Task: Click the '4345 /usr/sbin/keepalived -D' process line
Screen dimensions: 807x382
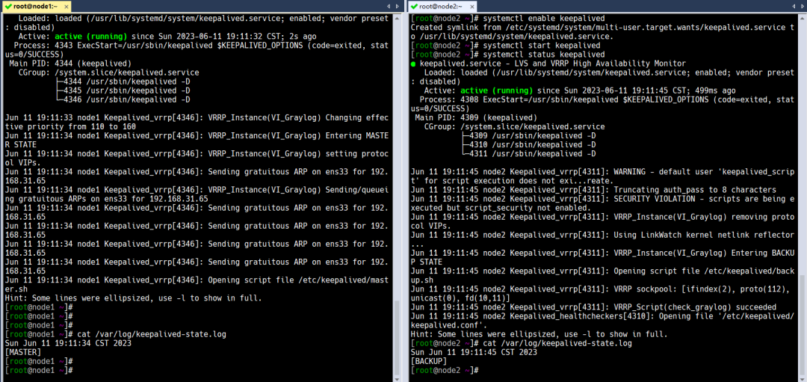Action: pyautogui.click(x=122, y=90)
